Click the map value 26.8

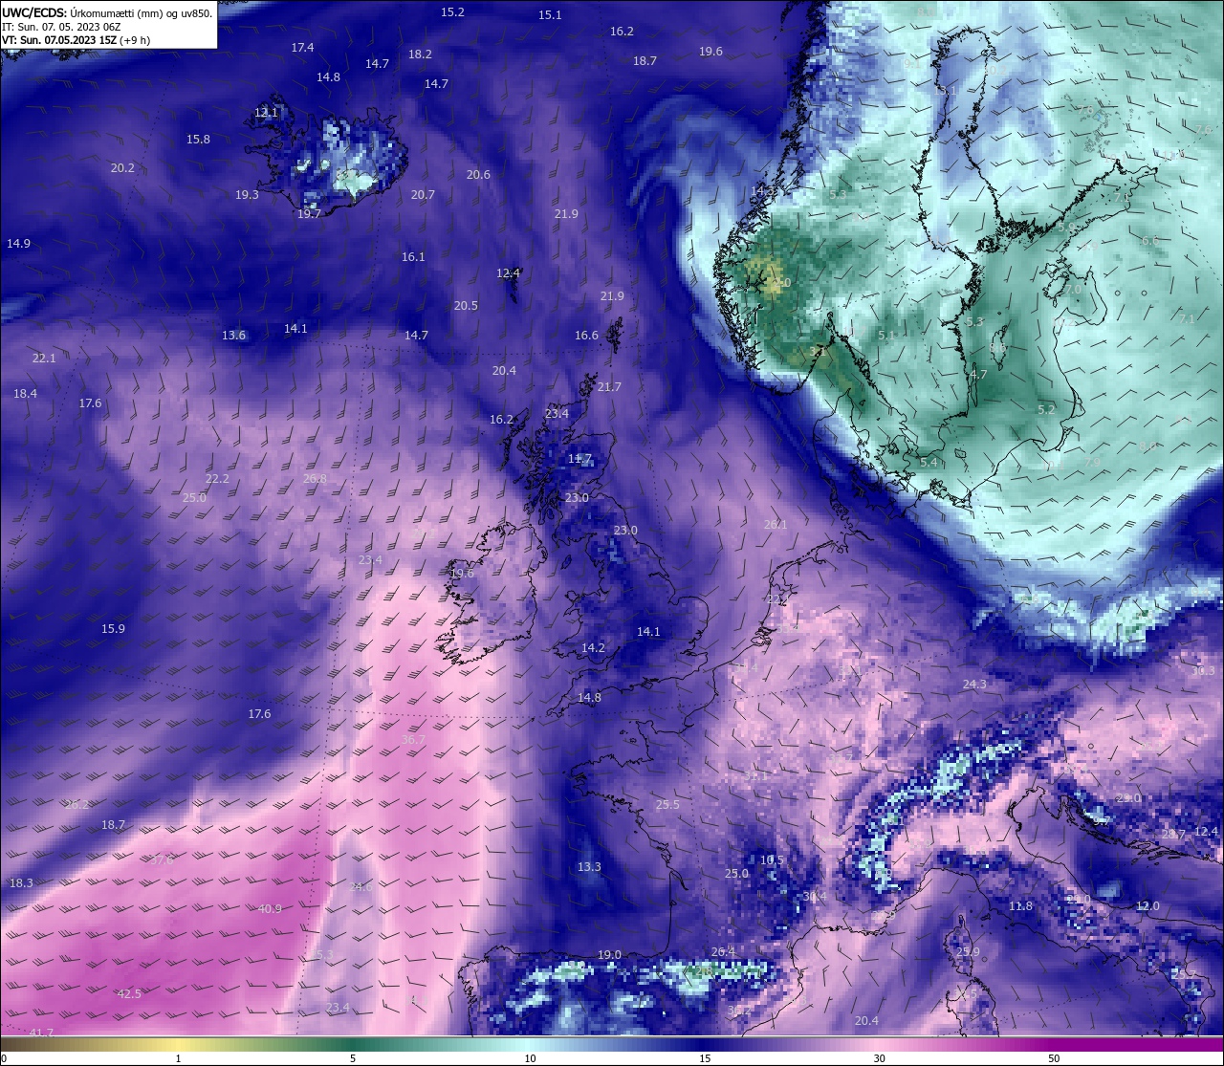tap(315, 479)
